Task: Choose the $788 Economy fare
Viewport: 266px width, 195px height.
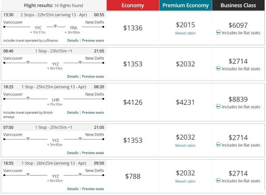Action: tap(133, 176)
